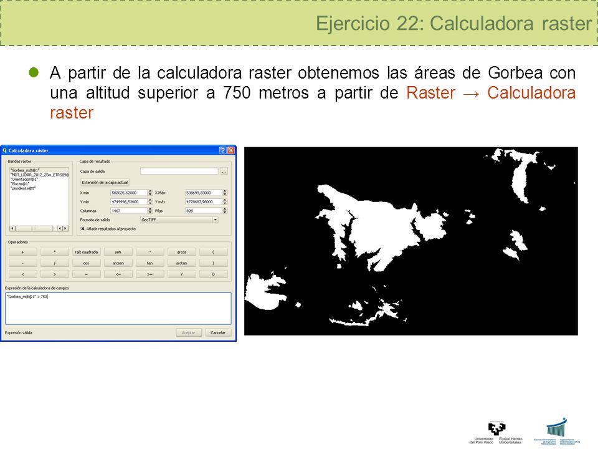Insert the greater-than operator

[x=55, y=274]
